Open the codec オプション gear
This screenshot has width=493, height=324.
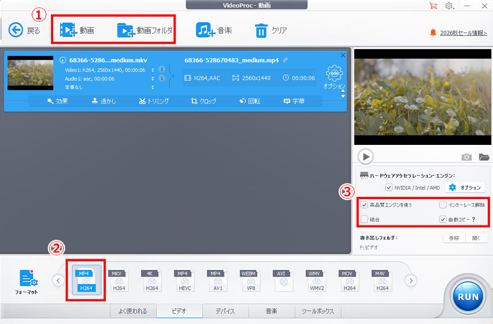[334, 77]
